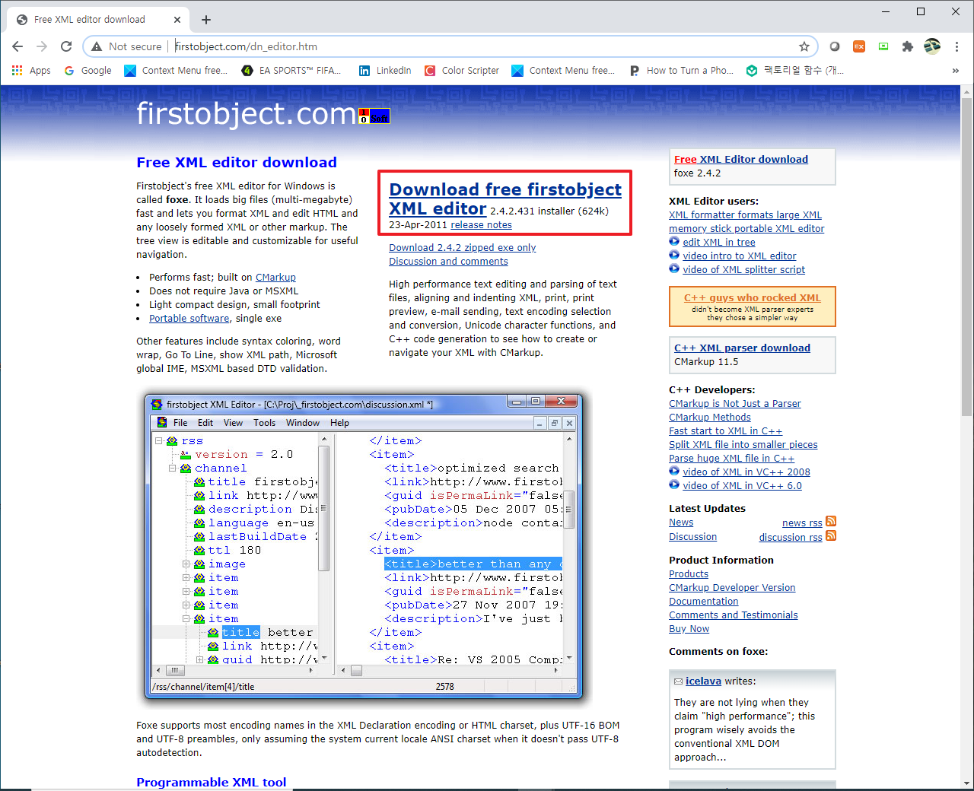
Task: Bookmark this page with the star icon
Action: pyautogui.click(x=804, y=46)
